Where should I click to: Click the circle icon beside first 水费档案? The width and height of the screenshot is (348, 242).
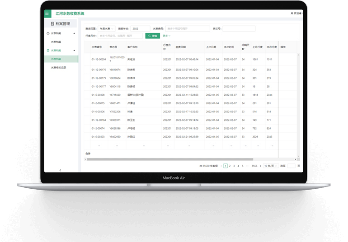tap(48, 33)
